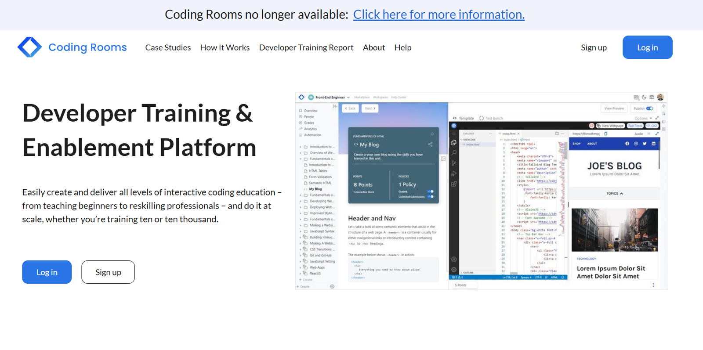This screenshot has height=350, width=703.
Task: Toggle the Graded policy switch
Action: click(431, 191)
